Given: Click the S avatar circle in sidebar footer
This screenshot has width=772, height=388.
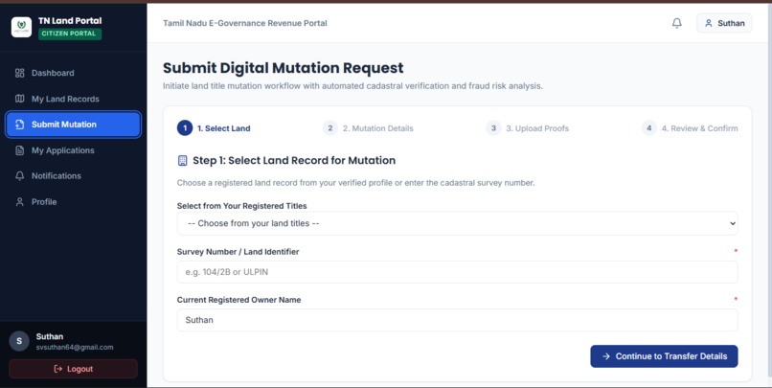Looking at the screenshot, I should pyautogui.click(x=19, y=341).
